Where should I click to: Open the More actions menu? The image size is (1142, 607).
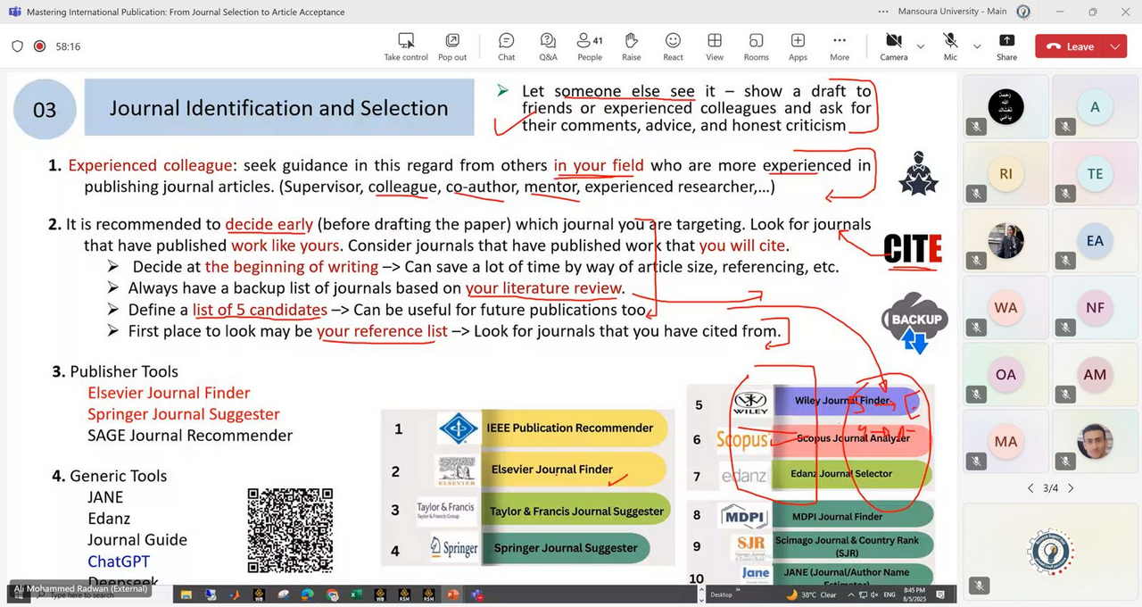click(x=840, y=46)
